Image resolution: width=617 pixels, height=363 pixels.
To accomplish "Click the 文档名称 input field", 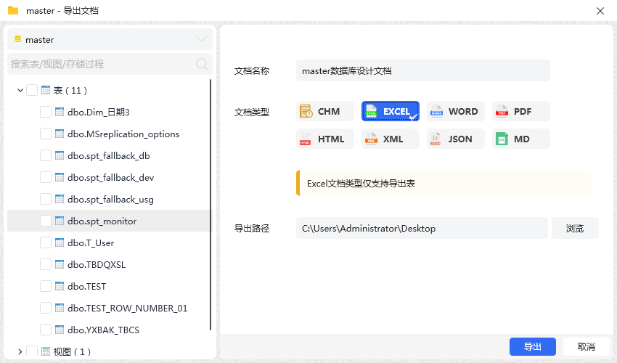I will [x=423, y=70].
